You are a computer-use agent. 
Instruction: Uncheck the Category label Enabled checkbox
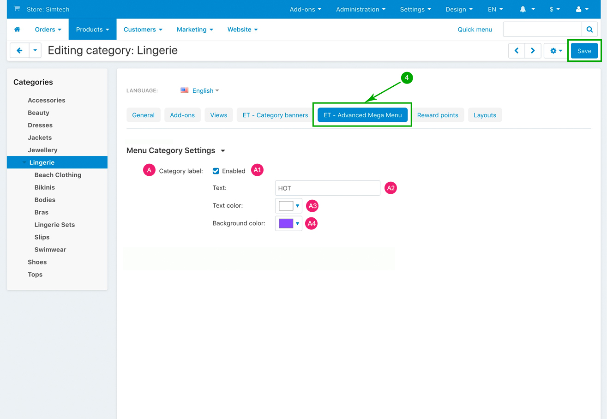pyautogui.click(x=216, y=171)
